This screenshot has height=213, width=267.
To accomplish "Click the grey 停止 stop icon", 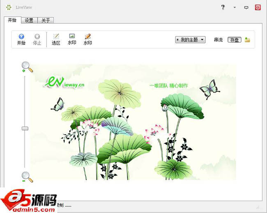I will (x=37, y=39).
